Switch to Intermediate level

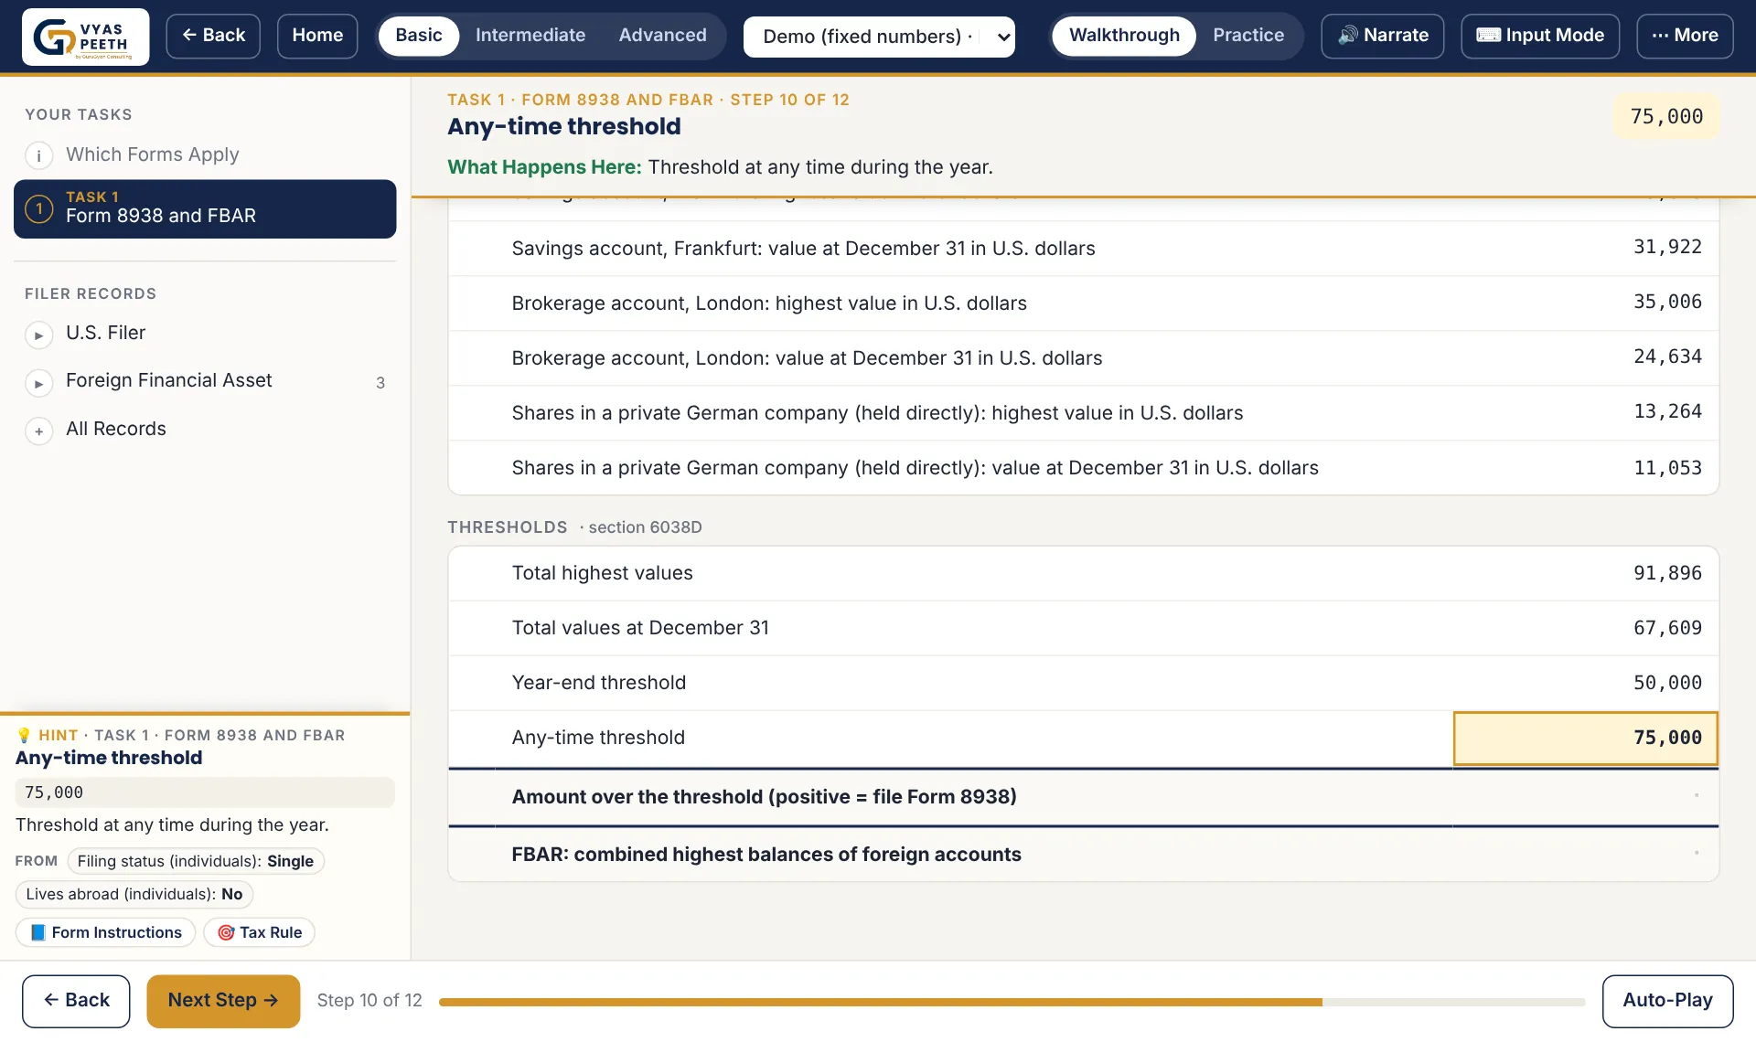click(x=530, y=36)
